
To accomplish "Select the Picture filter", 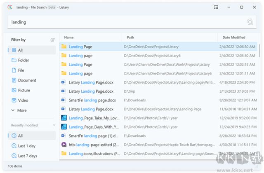I will pyautogui.click(x=24, y=90).
